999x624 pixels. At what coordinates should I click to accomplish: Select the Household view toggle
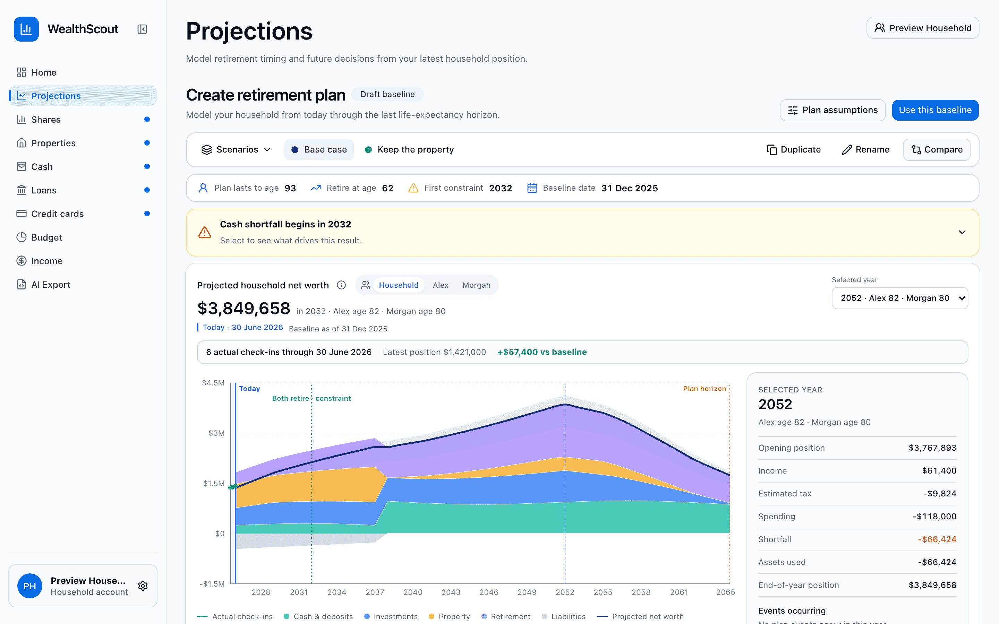point(398,285)
